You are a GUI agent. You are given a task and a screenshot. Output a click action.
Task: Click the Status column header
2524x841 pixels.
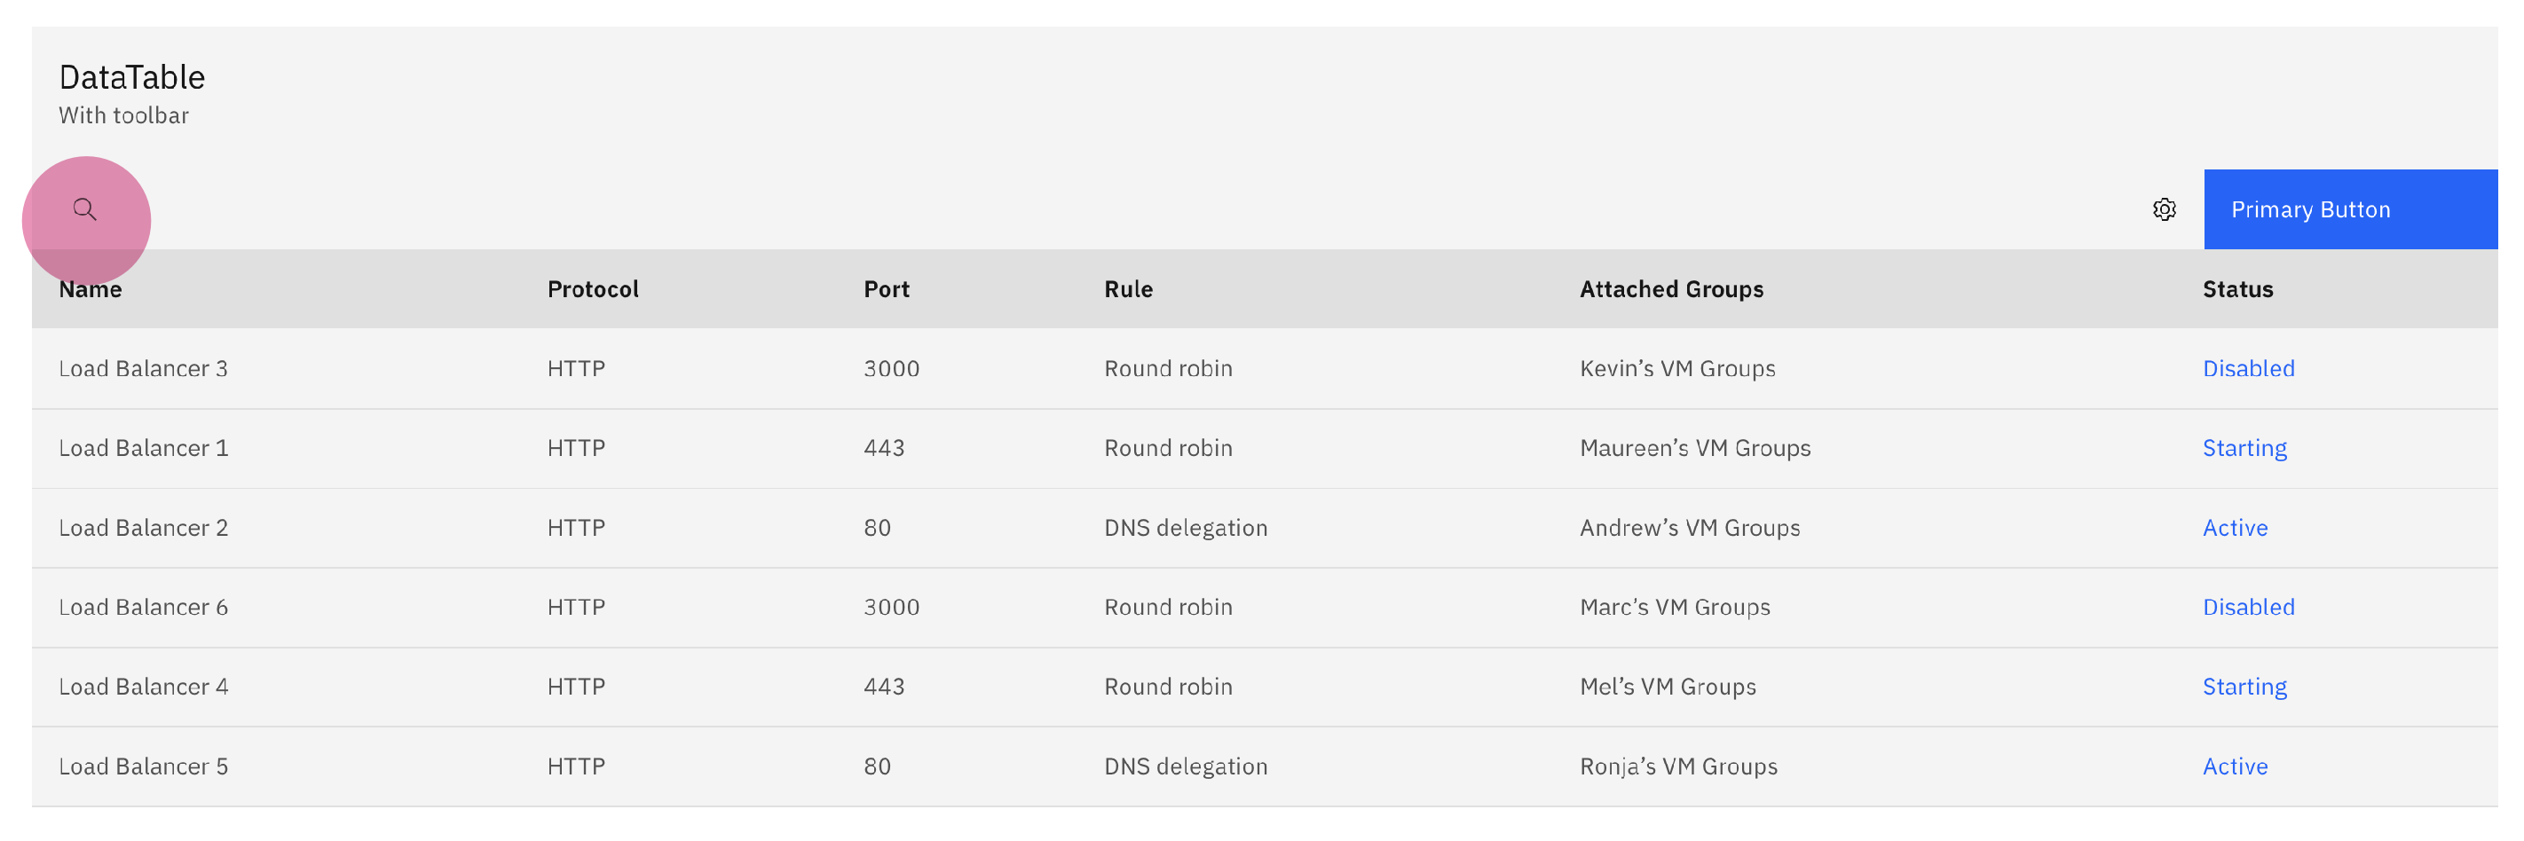[x=2238, y=289]
